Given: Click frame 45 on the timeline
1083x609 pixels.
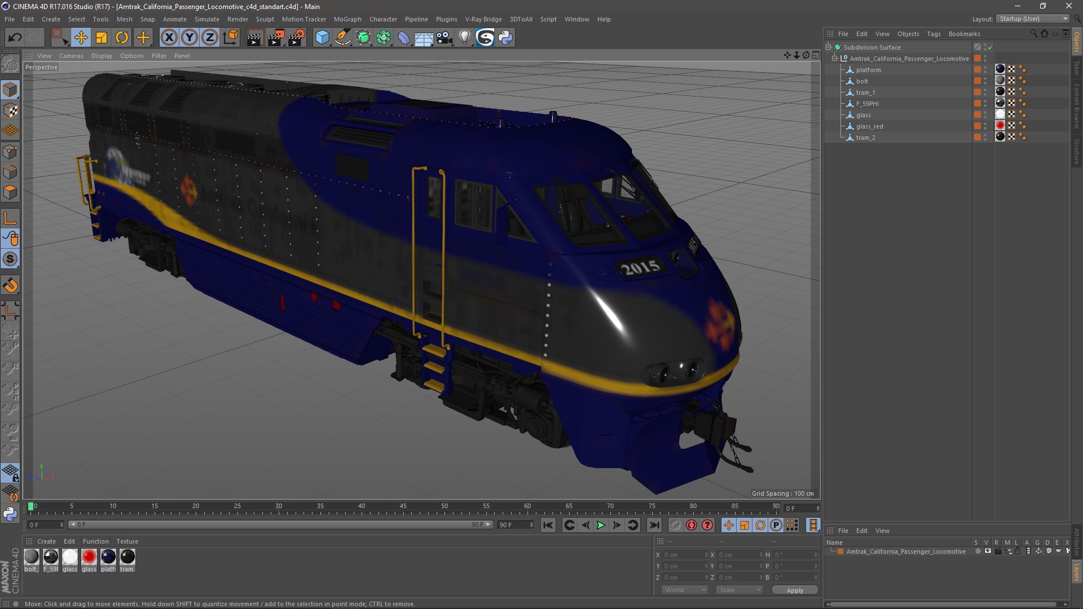Looking at the screenshot, I should pos(403,507).
